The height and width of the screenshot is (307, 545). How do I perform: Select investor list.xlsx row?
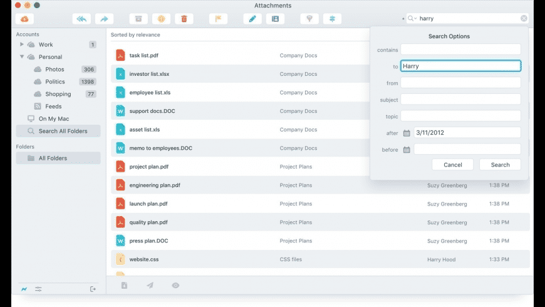pos(240,74)
